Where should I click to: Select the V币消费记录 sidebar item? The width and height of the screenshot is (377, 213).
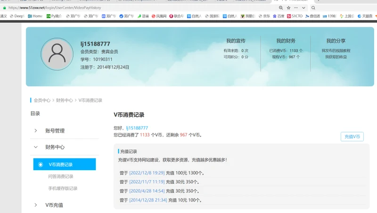[65, 164]
